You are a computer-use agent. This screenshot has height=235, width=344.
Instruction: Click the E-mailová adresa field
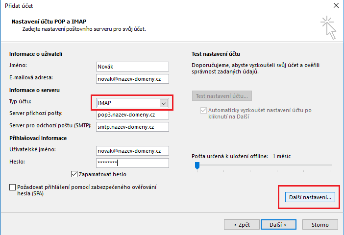pyautogui.click(x=132, y=77)
